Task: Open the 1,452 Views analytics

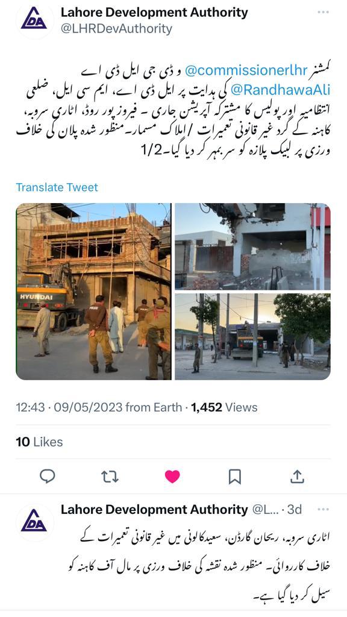Action: coord(224,407)
